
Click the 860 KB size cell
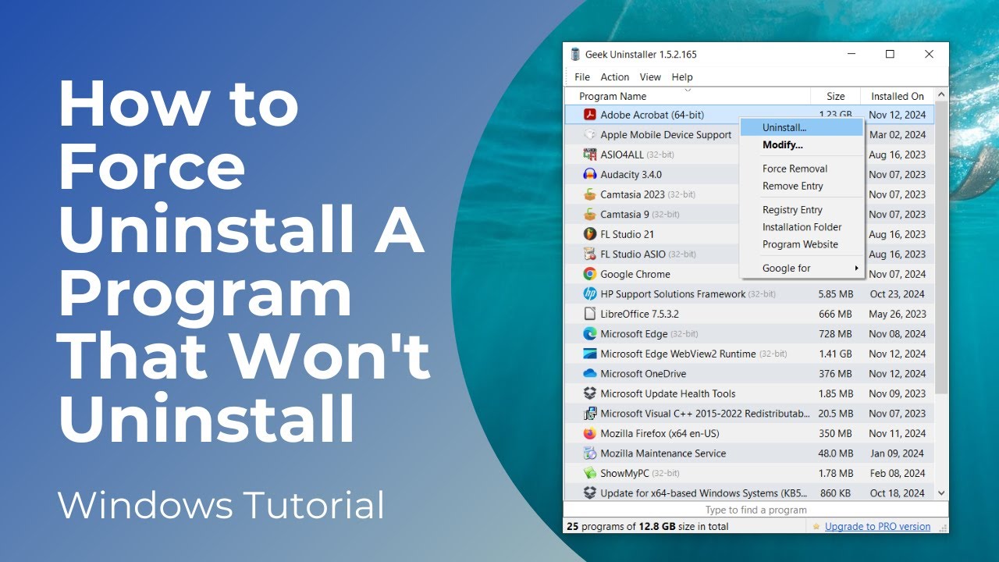(x=835, y=493)
